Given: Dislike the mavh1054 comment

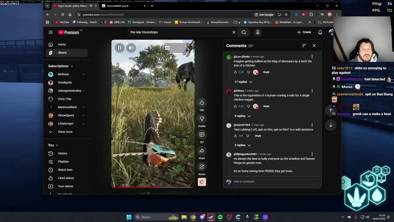Looking at the screenshot, I should click(x=247, y=136).
